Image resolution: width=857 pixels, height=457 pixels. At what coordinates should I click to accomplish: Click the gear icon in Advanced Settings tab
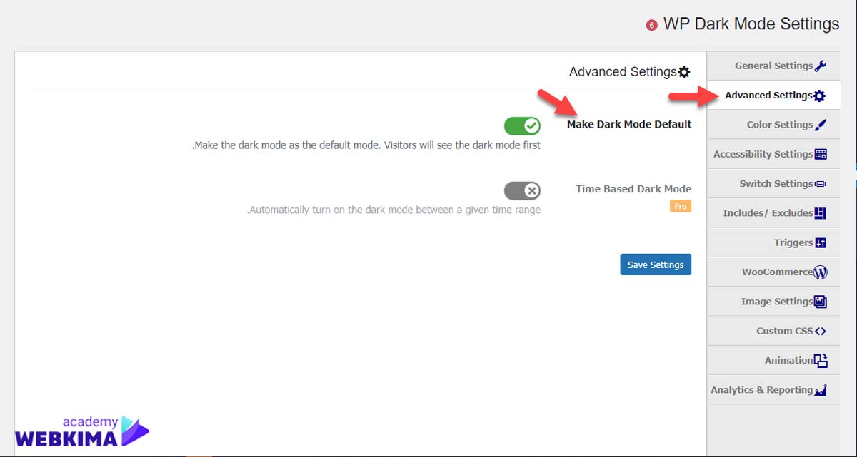point(819,96)
